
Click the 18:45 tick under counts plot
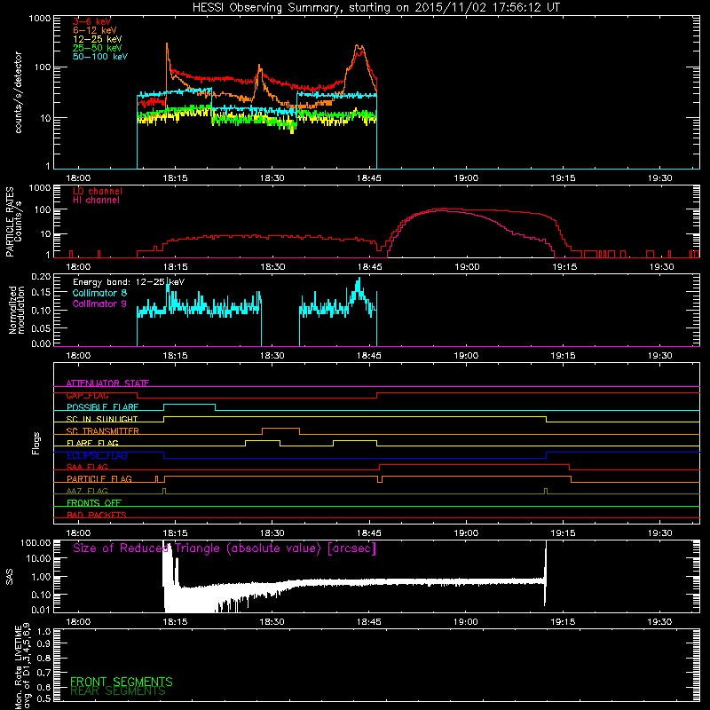point(369,178)
